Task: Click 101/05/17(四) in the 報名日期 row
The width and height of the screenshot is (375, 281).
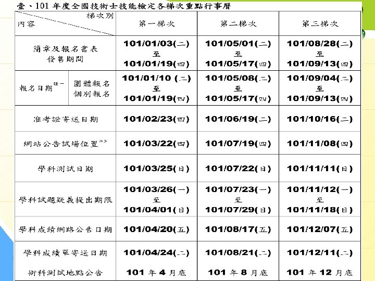Action: [x=238, y=98]
